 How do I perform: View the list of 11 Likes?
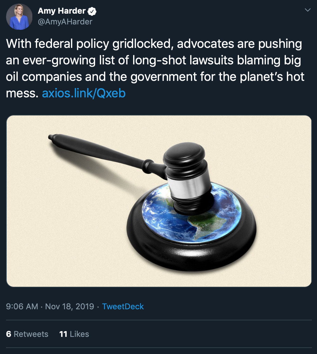tap(74, 334)
